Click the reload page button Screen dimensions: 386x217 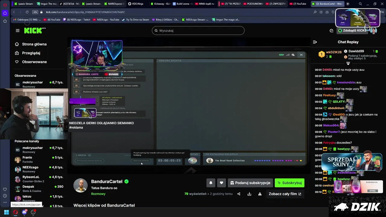27,12
